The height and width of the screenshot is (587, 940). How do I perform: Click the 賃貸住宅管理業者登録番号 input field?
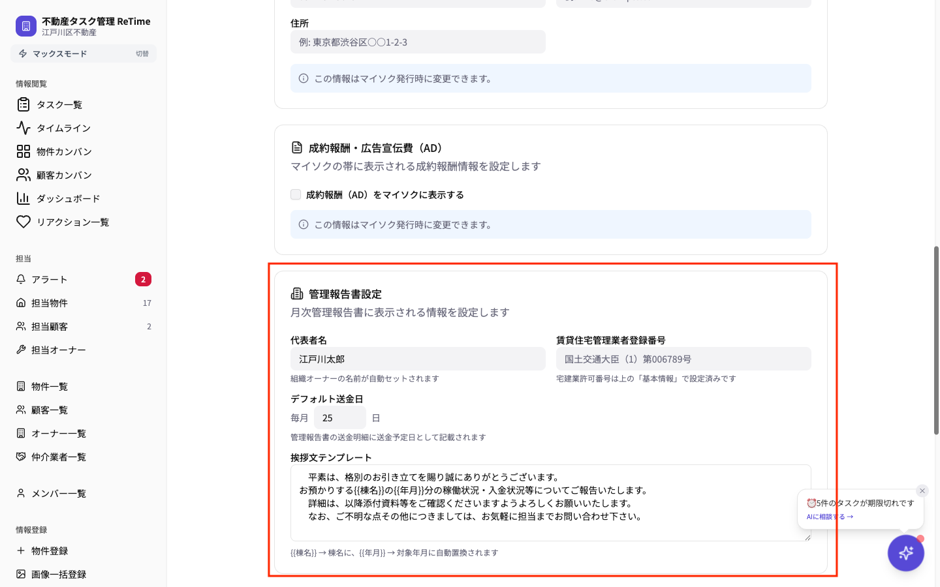[x=683, y=359]
